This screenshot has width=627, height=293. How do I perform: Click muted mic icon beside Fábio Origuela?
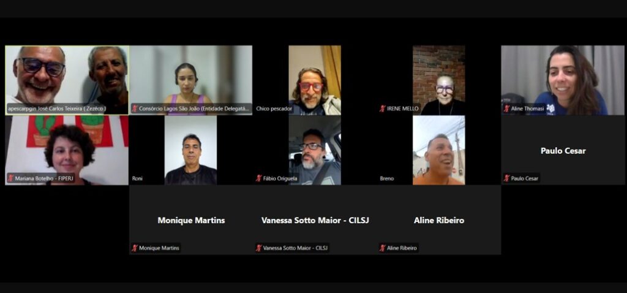pos(259,178)
